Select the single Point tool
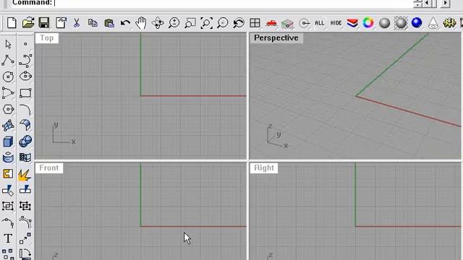The height and width of the screenshot is (260, 463). click(25, 44)
